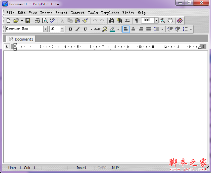
Task: Open the Edit menu
Action: 22,13
